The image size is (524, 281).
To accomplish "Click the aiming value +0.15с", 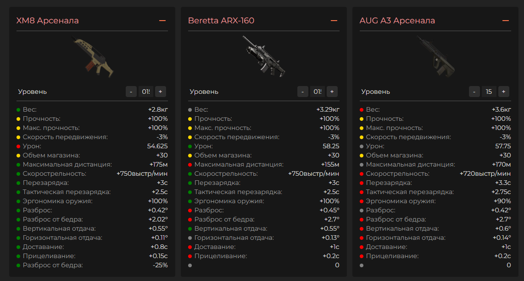I will point(158,256).
